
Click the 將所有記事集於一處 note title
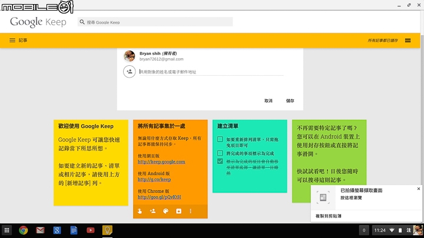pos(161,126)
